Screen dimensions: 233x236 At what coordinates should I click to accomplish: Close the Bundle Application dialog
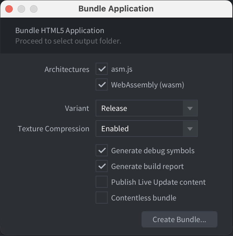[9, 9]
